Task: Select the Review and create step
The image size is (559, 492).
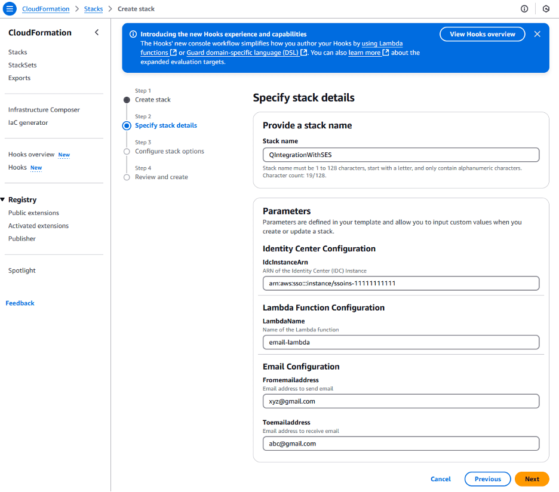Action: 126,177
